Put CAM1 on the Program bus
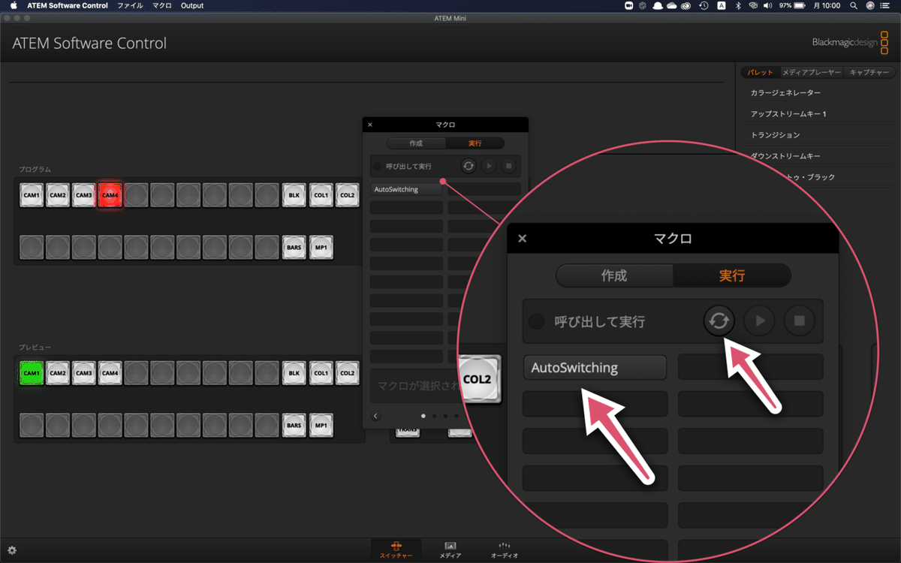 point(32,195)
